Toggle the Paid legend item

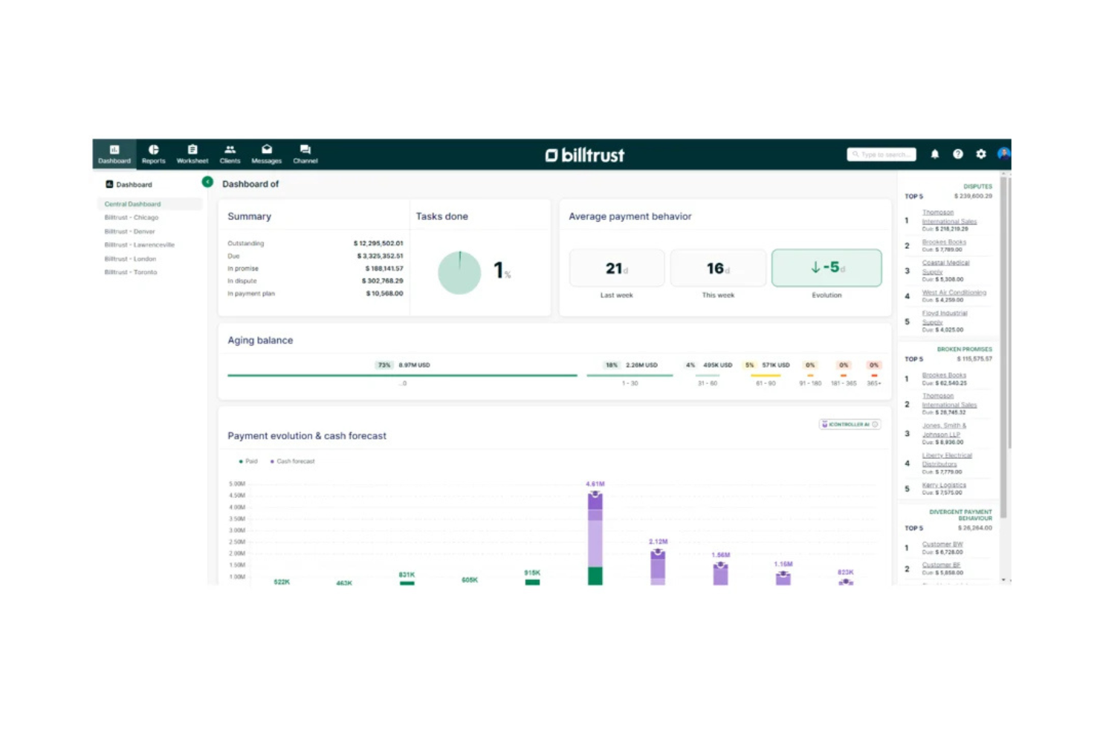pos(248,462)
